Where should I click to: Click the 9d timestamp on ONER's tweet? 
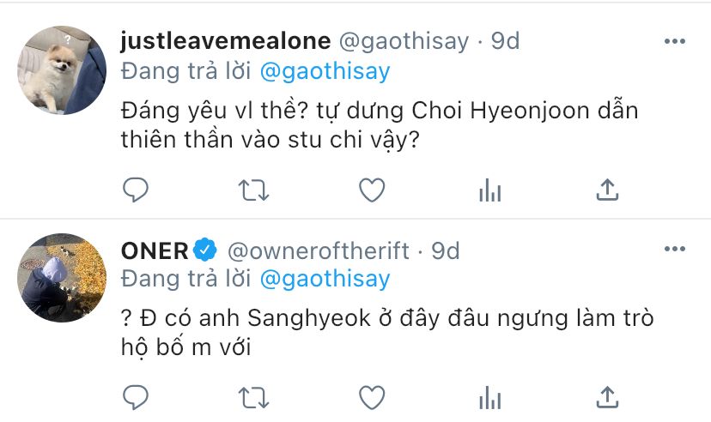[x=446, y=250]
